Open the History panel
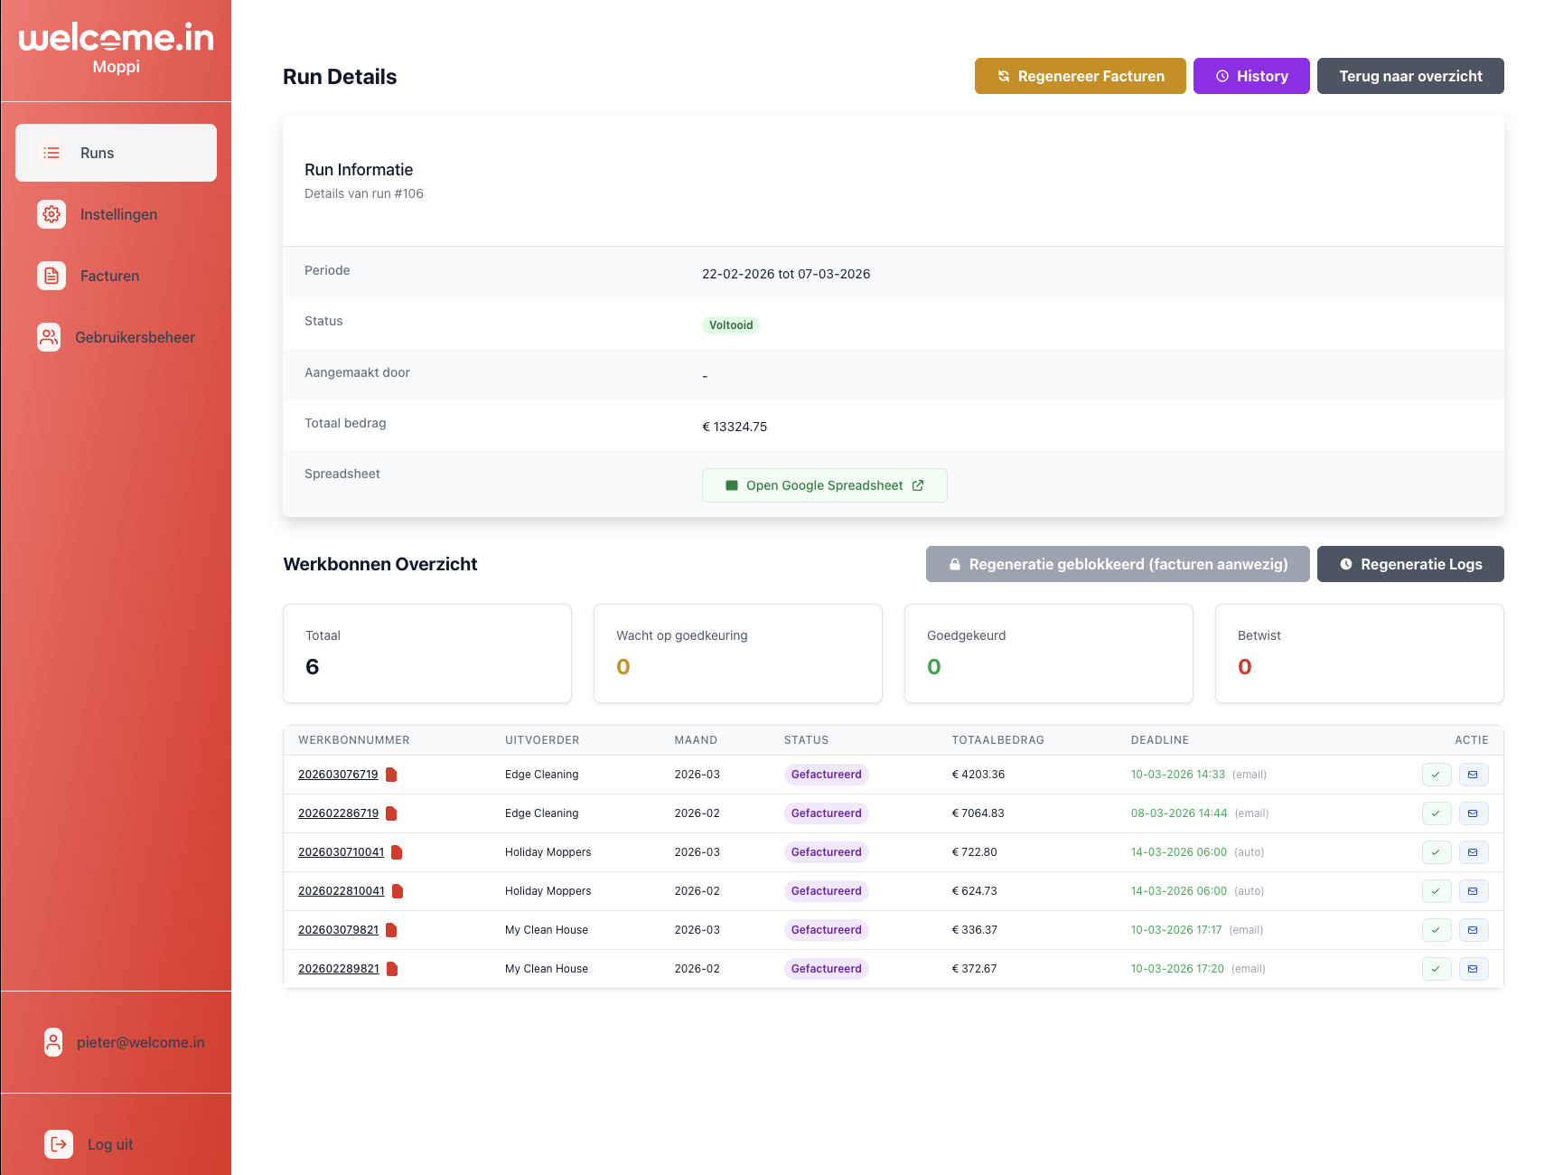The width and height of the screenshot is (1554, 1175). click(x=1251, y=76)
